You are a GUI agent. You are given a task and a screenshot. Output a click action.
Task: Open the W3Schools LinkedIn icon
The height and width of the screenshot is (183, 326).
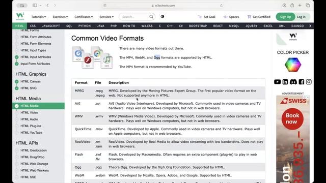pos(285,82)
